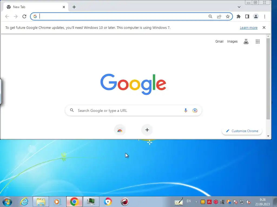Viewport: 277px width, 207px height.
Task: Open a new tab with plus button
Action: (74, 7)
